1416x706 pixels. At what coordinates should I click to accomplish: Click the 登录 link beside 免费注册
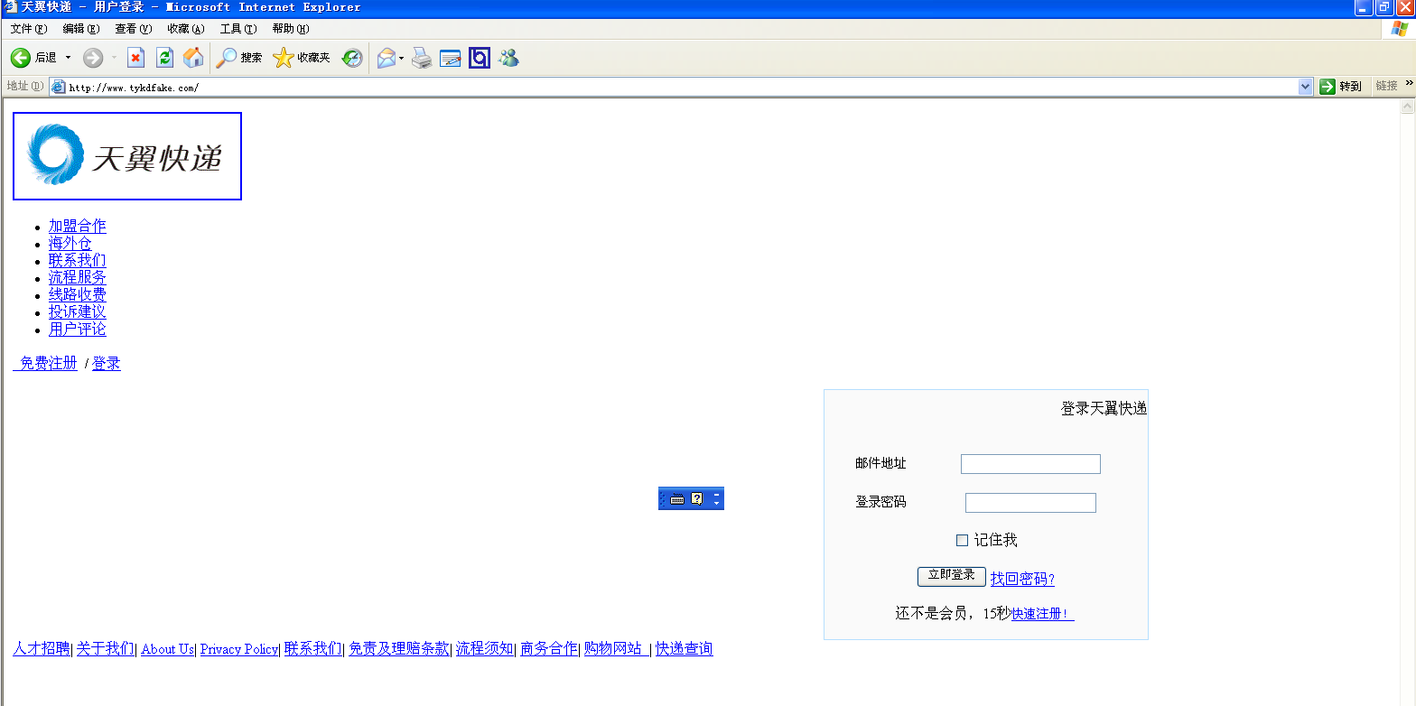107,364
